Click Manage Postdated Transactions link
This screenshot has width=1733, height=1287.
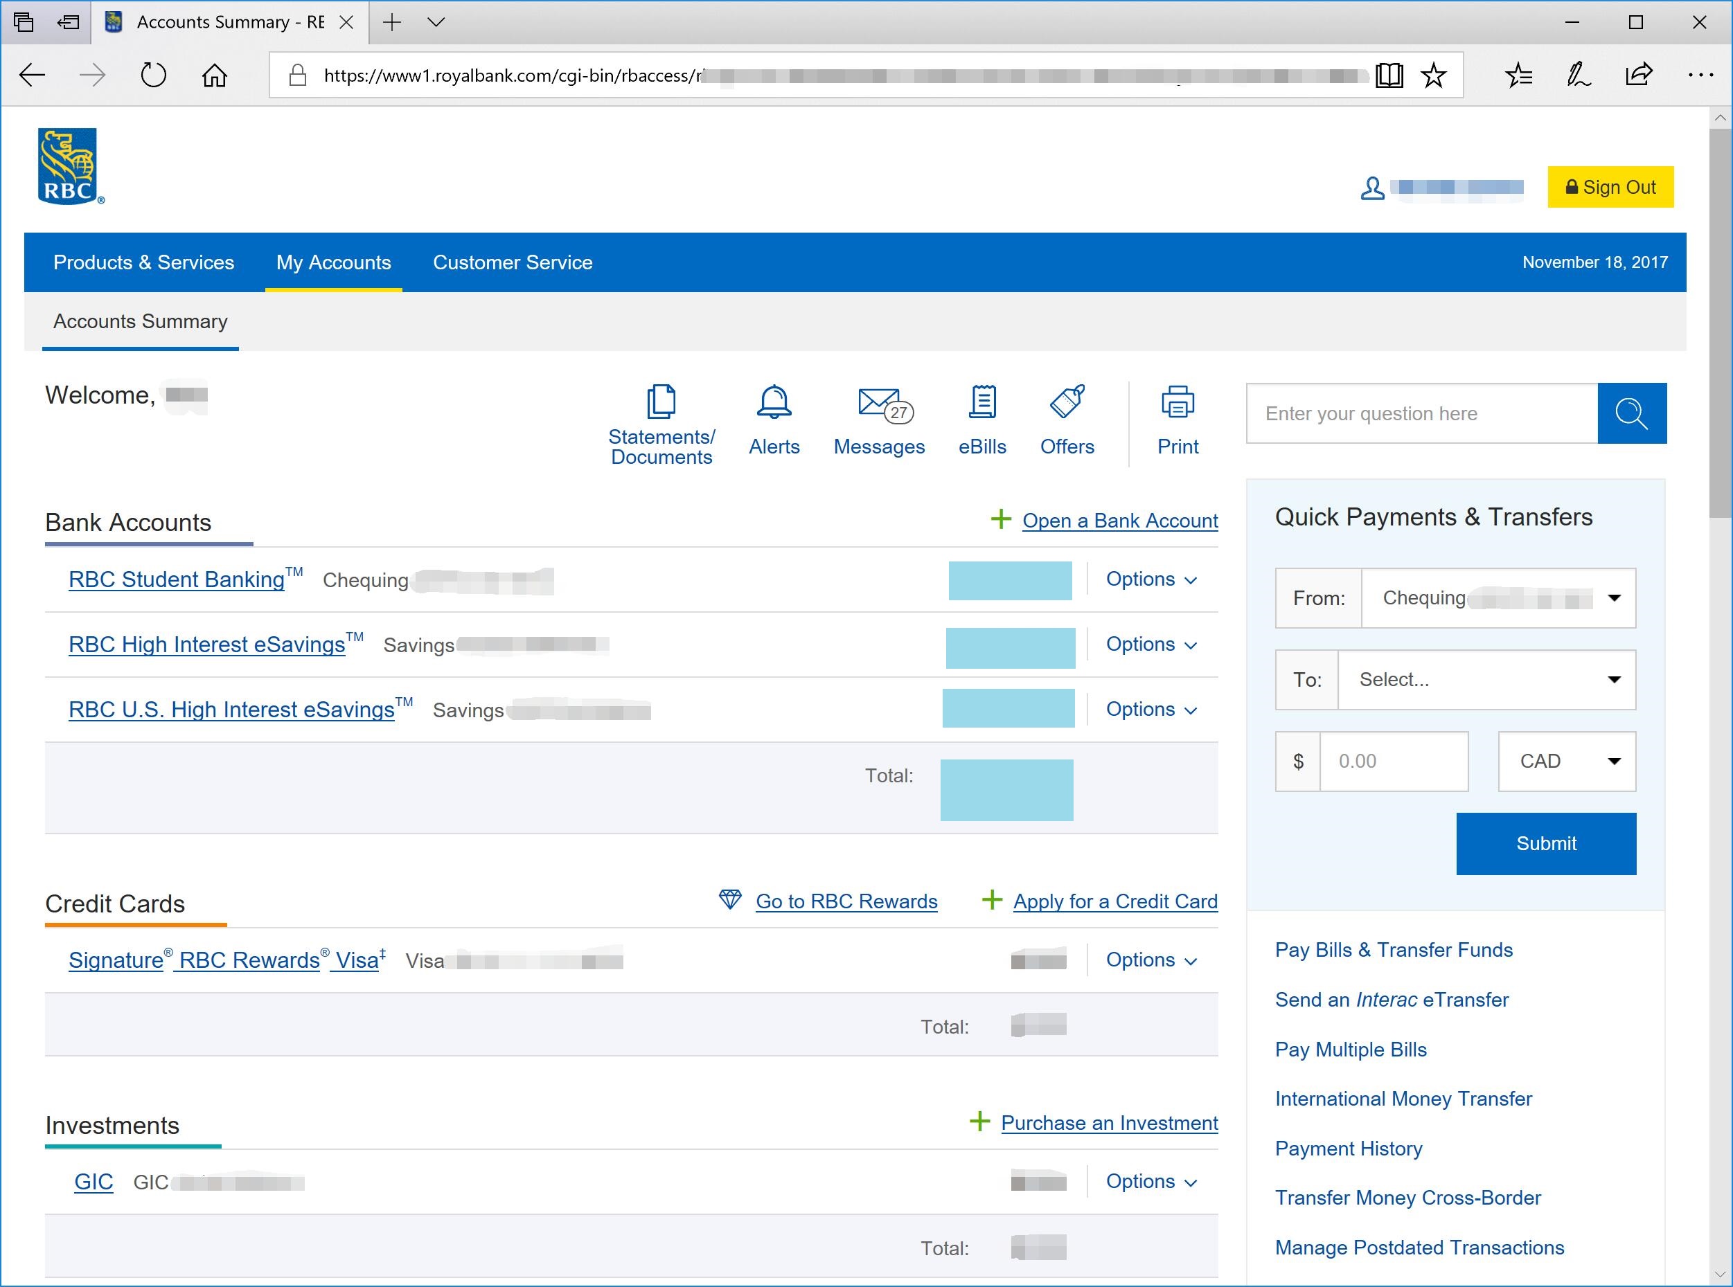pos(1419,1248)
